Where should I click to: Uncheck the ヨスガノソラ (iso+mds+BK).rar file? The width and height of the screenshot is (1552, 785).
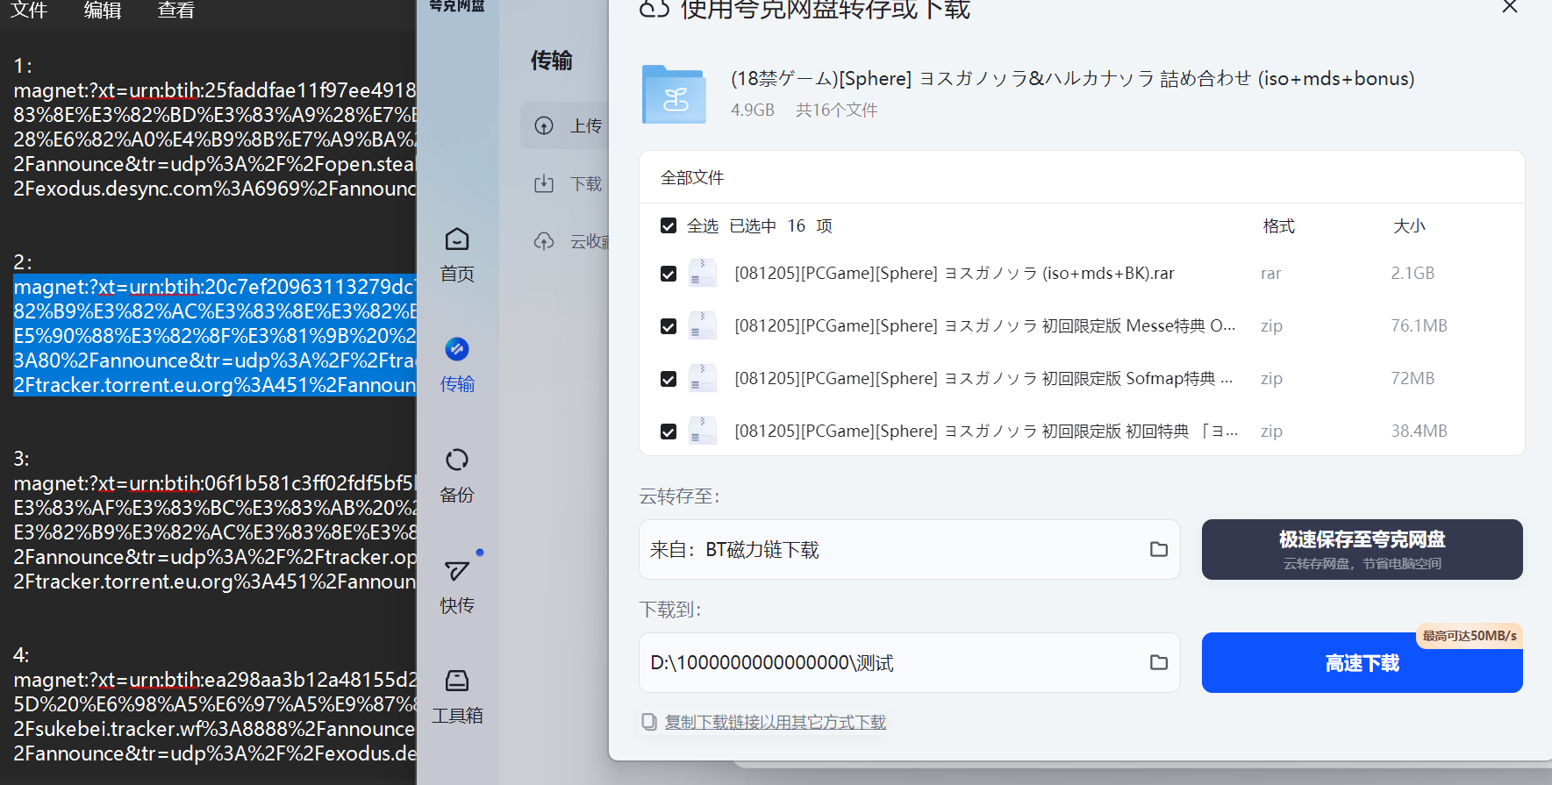pyautogui.click(x=669, y=274)
